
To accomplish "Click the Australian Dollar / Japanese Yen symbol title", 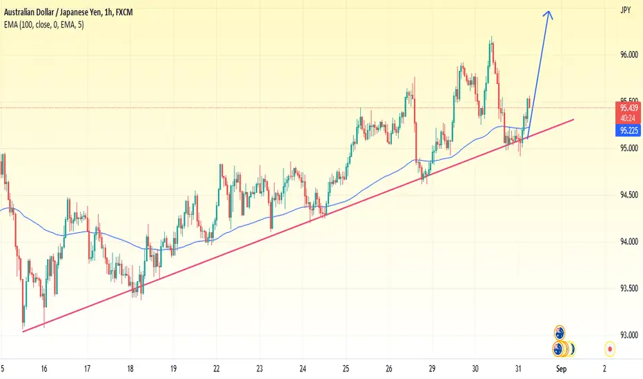I will click(x=52, y=12).
